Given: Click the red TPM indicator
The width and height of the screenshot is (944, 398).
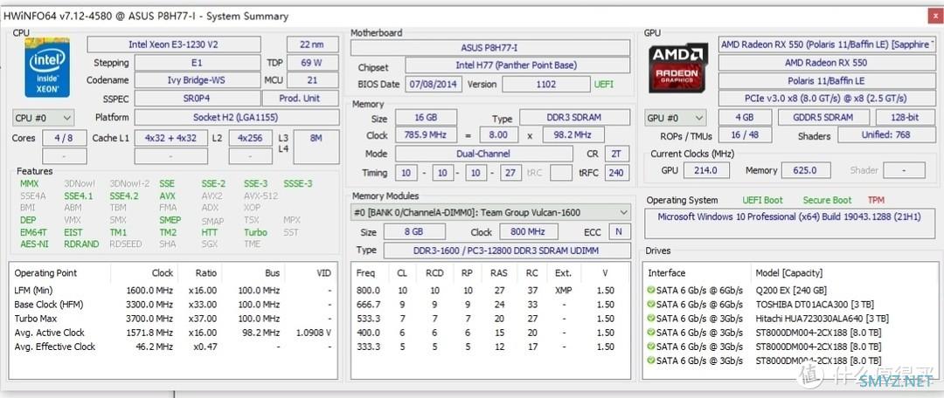Looking at the screenshot, I should (x=876, y=200).
